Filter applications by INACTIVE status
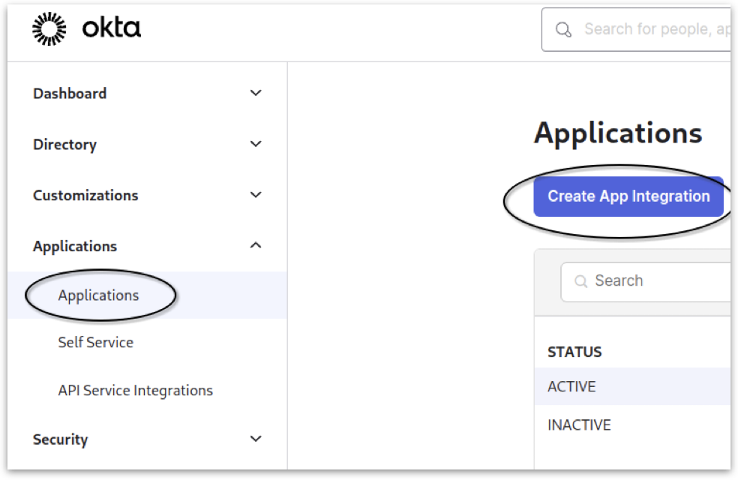This screenshot has width=738, height=480. point(579,425)
